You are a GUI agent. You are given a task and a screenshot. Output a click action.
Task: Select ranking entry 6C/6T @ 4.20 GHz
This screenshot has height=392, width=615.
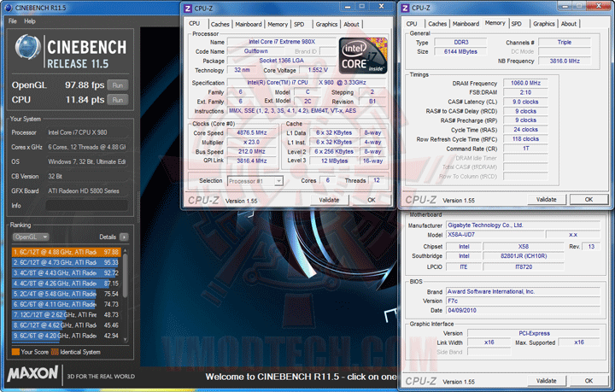tap(67, 336)
